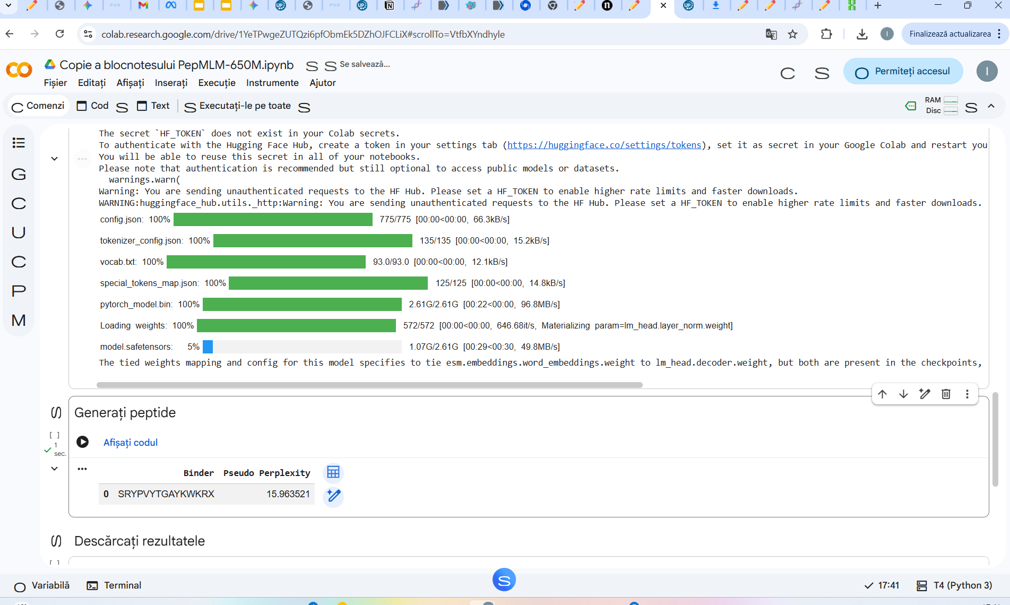
Task: Click the Colab logo
Action: pos(19,70)
